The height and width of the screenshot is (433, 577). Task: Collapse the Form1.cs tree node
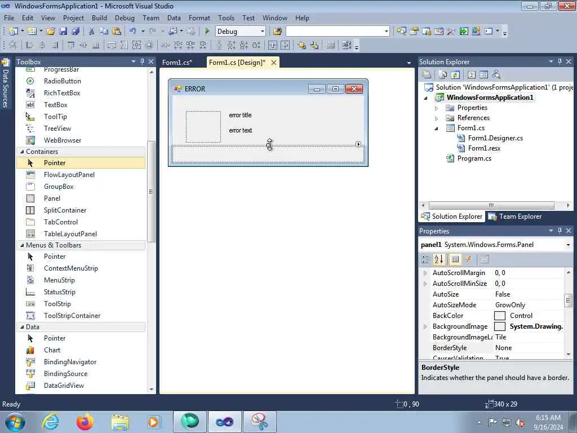pos(437,128)
